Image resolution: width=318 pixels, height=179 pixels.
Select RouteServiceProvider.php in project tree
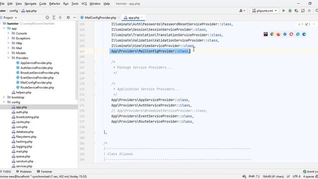pyautogui.click(x=37, y=88)
